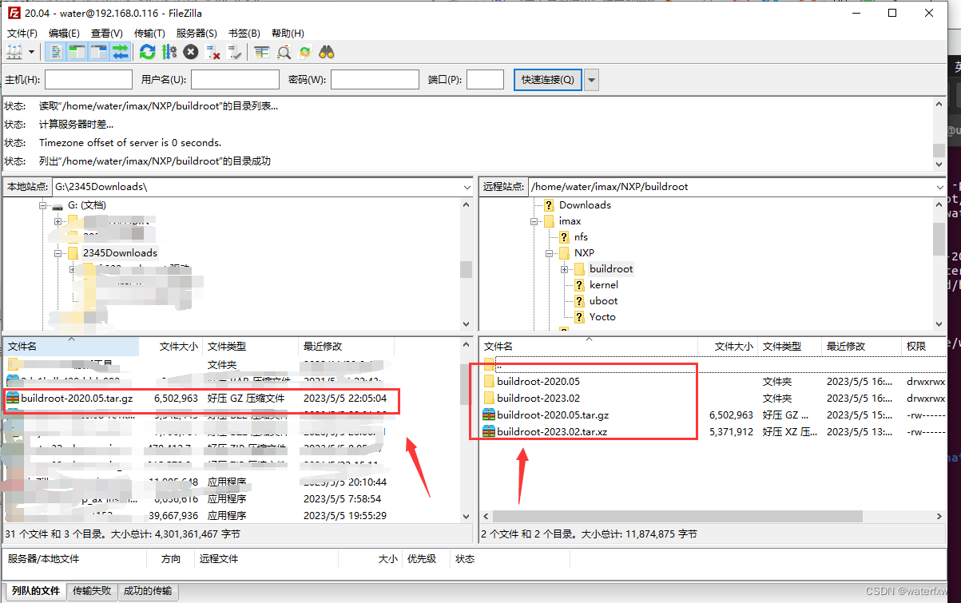Select the Downloads folder in remote tree
The height and width of the screenshot is (603, 961).
click(585, 204)
